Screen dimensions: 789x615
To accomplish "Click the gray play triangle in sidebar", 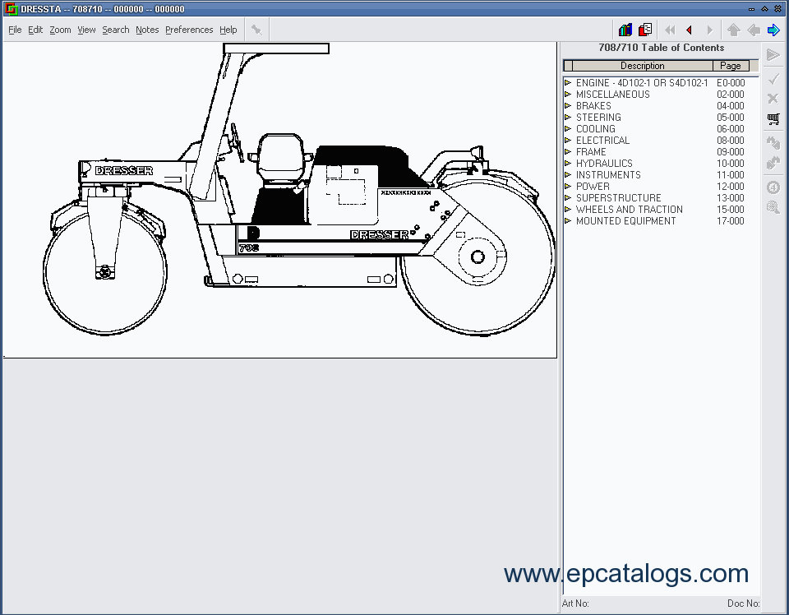I will point(773,54).
